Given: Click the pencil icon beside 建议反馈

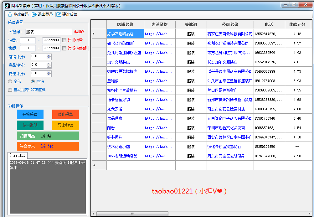Looking at the screenshot, I should [x=59, y=14].
